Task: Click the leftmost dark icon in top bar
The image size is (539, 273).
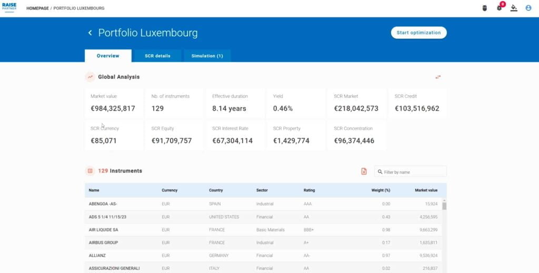Action: click(x=485, y=8)
